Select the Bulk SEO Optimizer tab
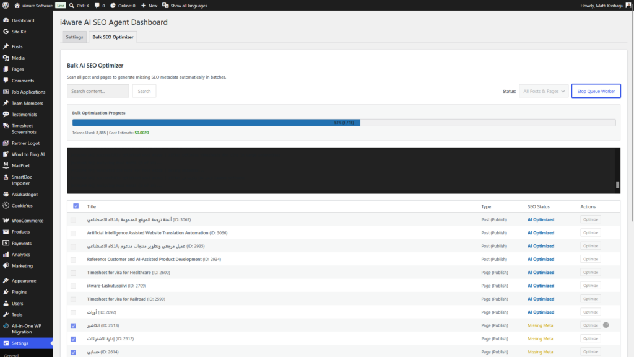 point(113,37)
